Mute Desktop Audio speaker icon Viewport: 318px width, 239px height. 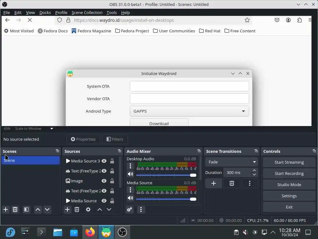tap(130, 174)
